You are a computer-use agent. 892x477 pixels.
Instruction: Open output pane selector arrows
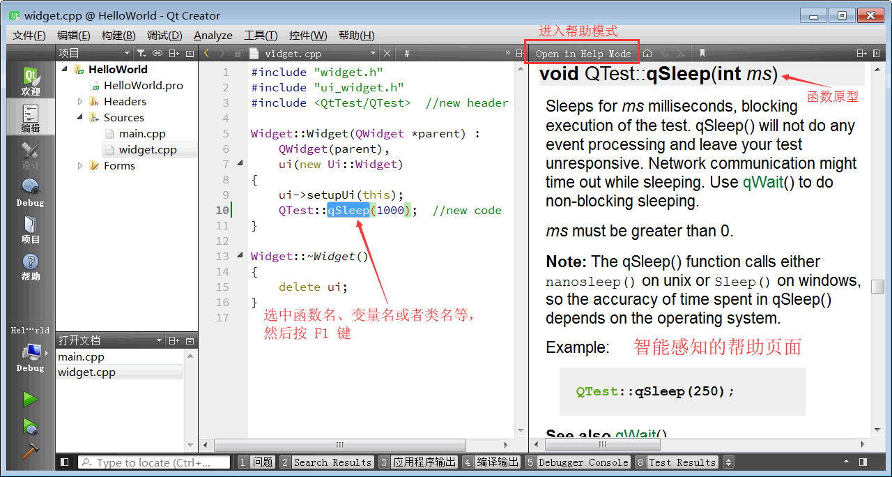[729, 462]
